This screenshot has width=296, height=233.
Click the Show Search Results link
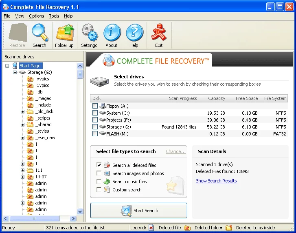click(216, 181)
